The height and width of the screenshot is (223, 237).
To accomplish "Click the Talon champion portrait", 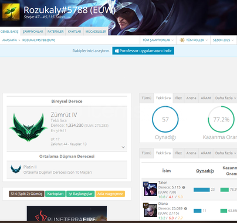I will coord(150,189).
